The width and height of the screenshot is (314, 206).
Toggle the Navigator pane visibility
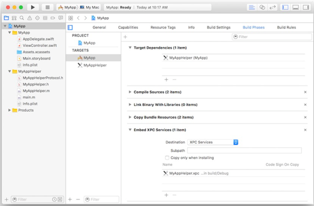(285, 8)
